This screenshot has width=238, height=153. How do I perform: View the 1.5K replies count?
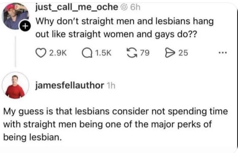[103, 53]
